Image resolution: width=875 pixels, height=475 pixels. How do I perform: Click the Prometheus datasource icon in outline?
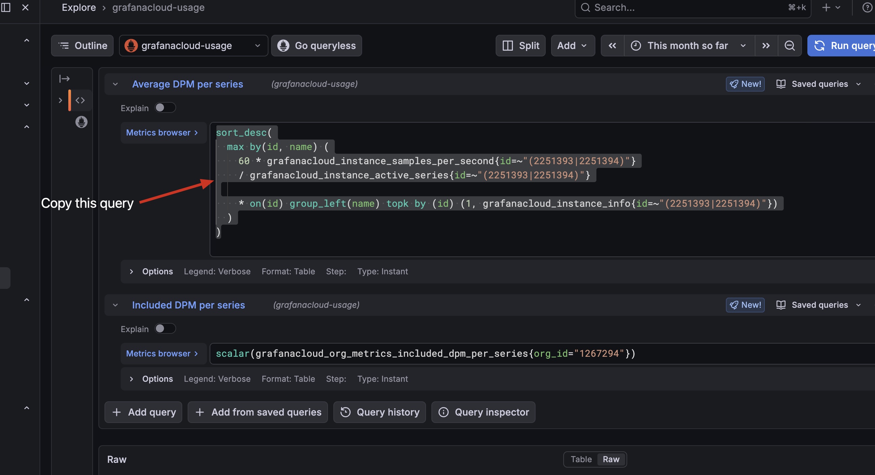tap(81, 122)
